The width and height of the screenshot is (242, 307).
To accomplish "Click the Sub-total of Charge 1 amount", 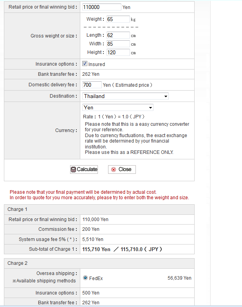I will pyautogui.click(x=122, y=249).
